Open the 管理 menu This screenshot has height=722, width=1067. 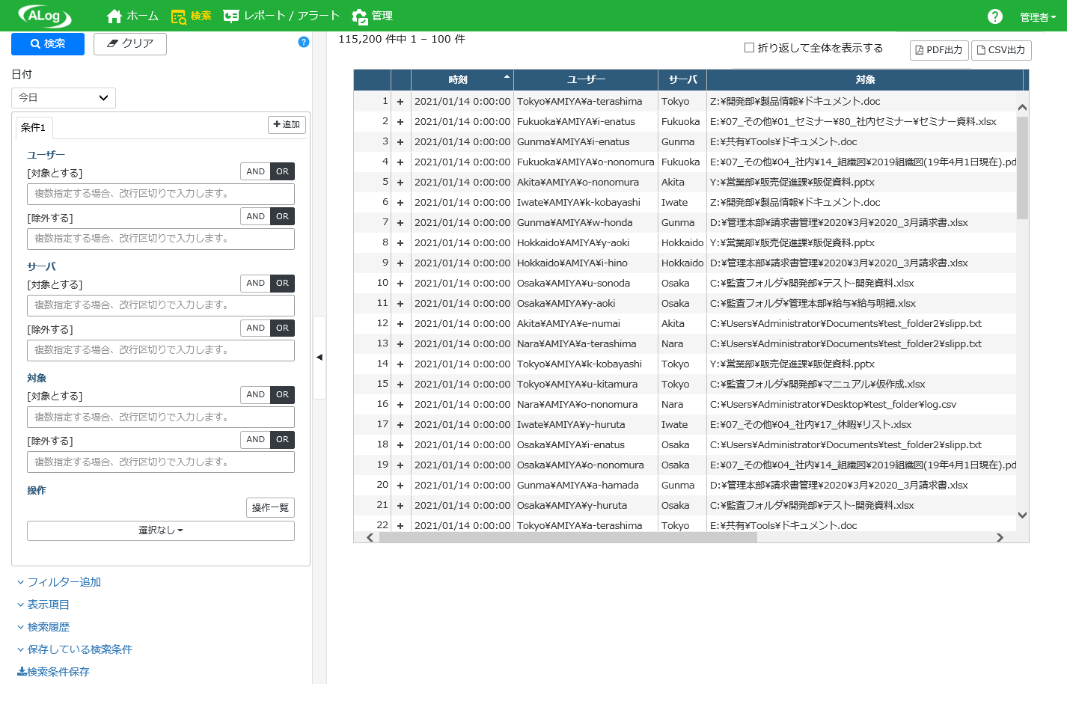coord(372,16)
